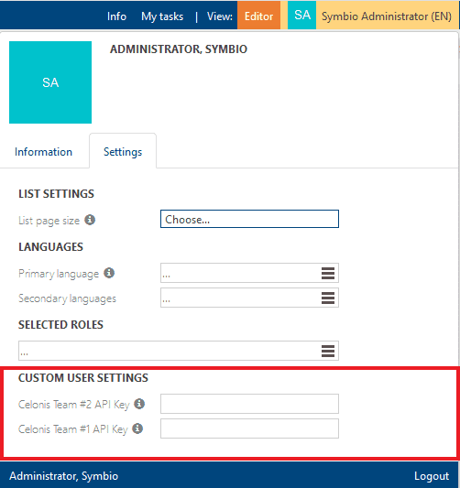The width and height of the screenshot is (460, 488).
Task: Open Selected roles list menu icon
Action: tap(328, 351)
